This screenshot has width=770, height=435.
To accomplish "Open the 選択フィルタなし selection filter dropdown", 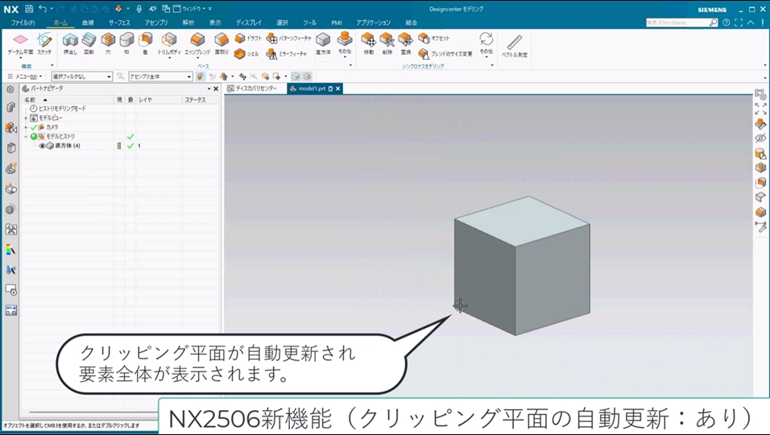I will [x=81, y=77].
